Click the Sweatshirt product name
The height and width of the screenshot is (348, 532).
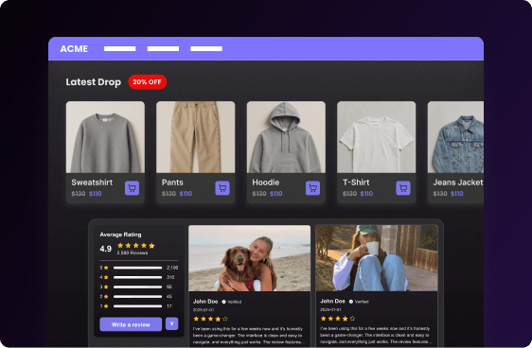coord(92,183)
